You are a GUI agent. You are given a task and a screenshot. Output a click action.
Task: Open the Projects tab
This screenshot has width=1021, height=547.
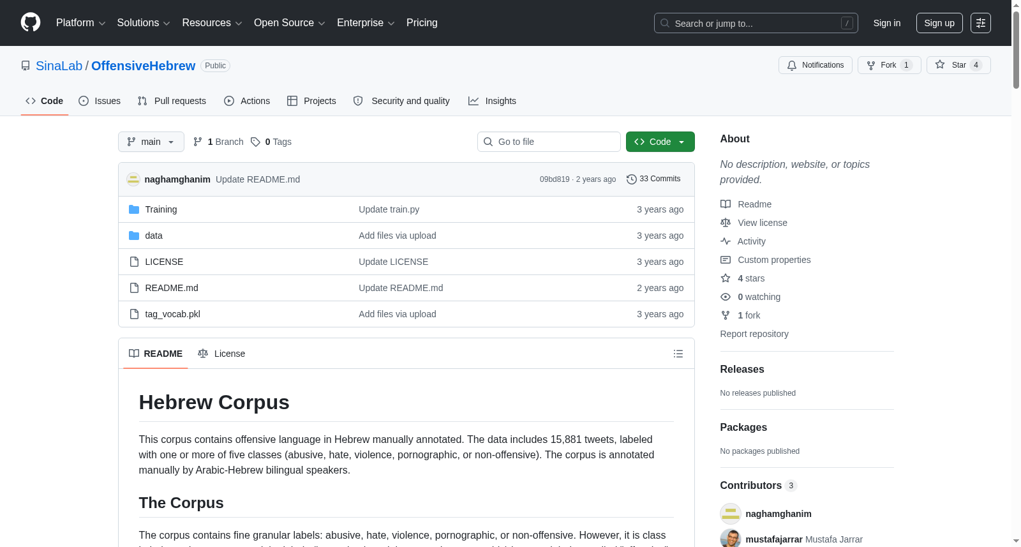311,101
